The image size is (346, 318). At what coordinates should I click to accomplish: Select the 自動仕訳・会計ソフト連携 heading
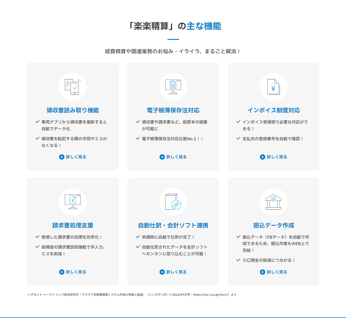point(173,225)
